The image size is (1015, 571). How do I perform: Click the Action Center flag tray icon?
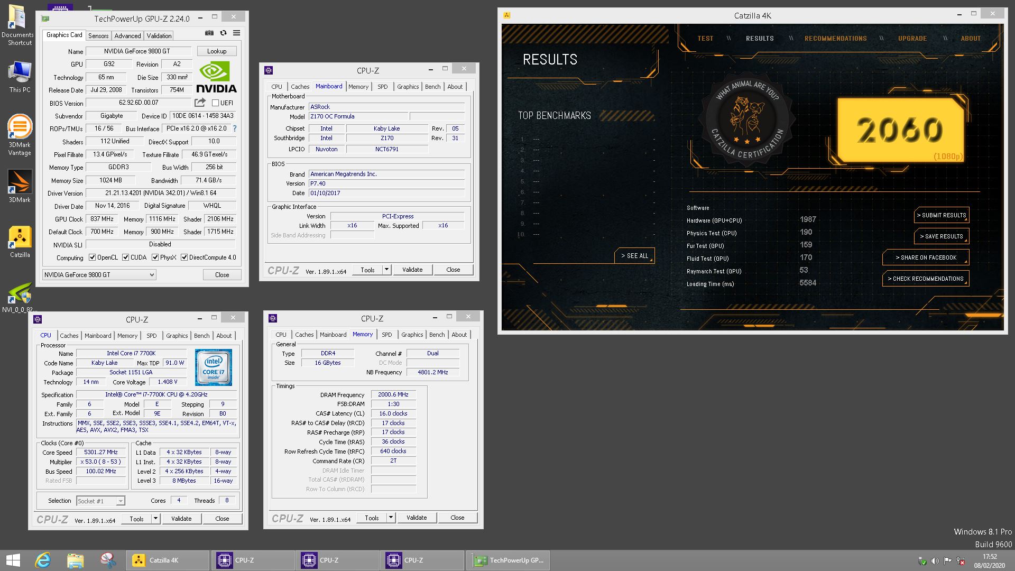tap(947, 561)
